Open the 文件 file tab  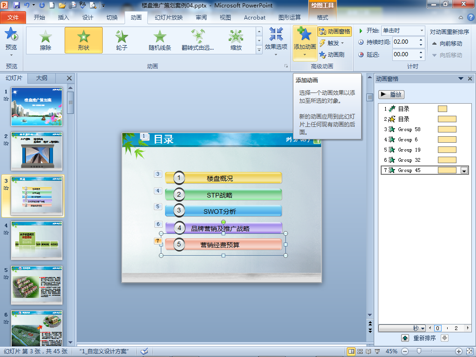tap(13, 18)
